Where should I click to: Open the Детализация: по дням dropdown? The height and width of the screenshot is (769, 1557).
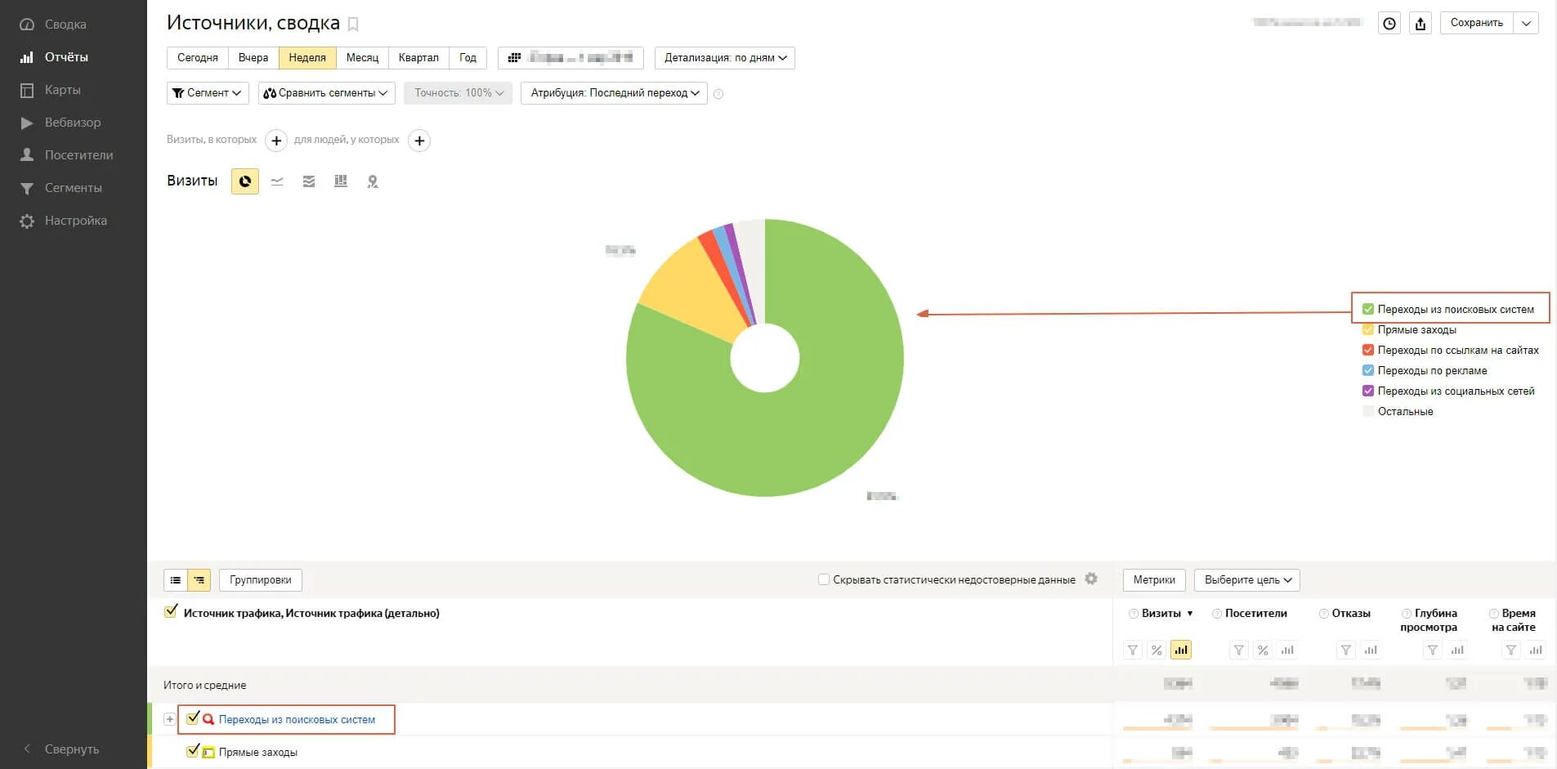click(x=725, y=58)
